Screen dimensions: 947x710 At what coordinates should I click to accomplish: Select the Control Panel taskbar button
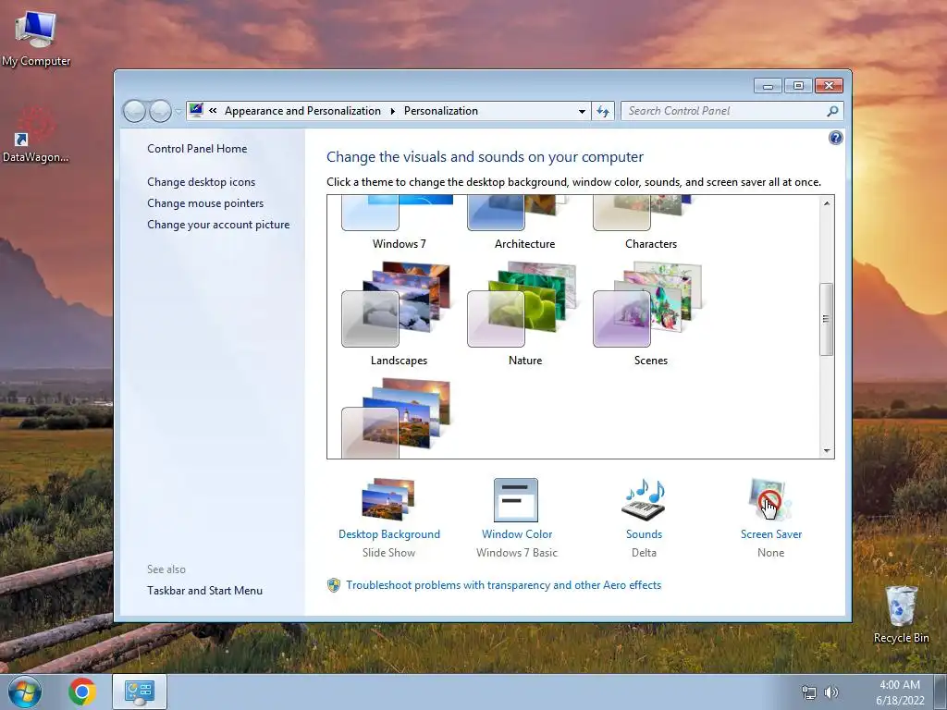(140, 692)
